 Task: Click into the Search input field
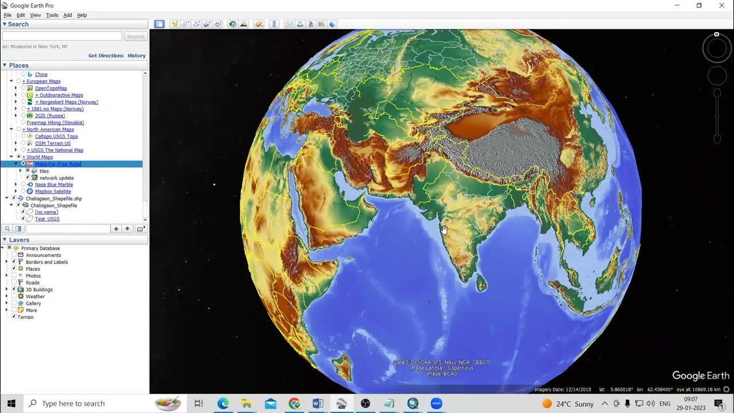tap(62, 36)
